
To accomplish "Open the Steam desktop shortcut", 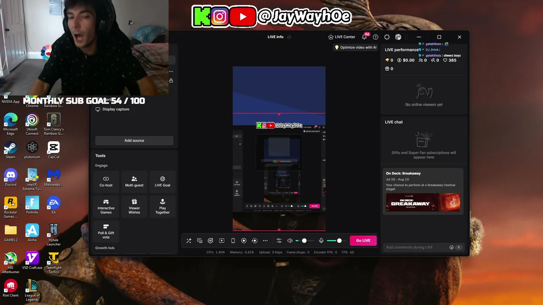I will click(11, 150).
